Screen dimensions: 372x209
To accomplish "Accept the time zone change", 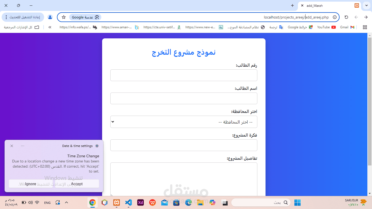I will click(x=77, y=184).
